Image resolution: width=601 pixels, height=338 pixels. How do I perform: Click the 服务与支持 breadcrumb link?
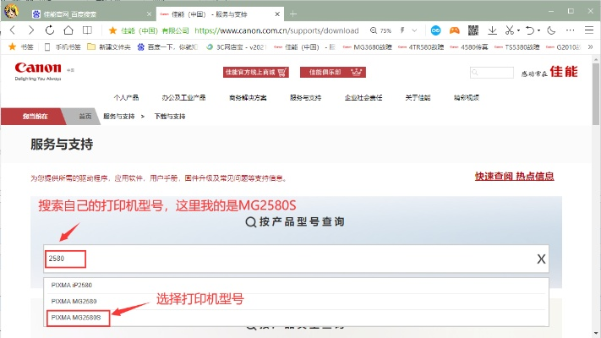119,116
